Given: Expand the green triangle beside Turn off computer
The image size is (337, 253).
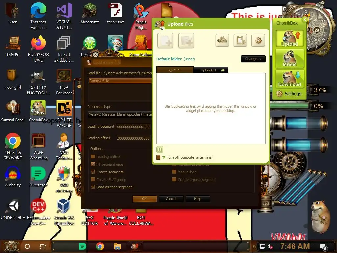Looking at the screenshot, I should click(x=164, y=158).
